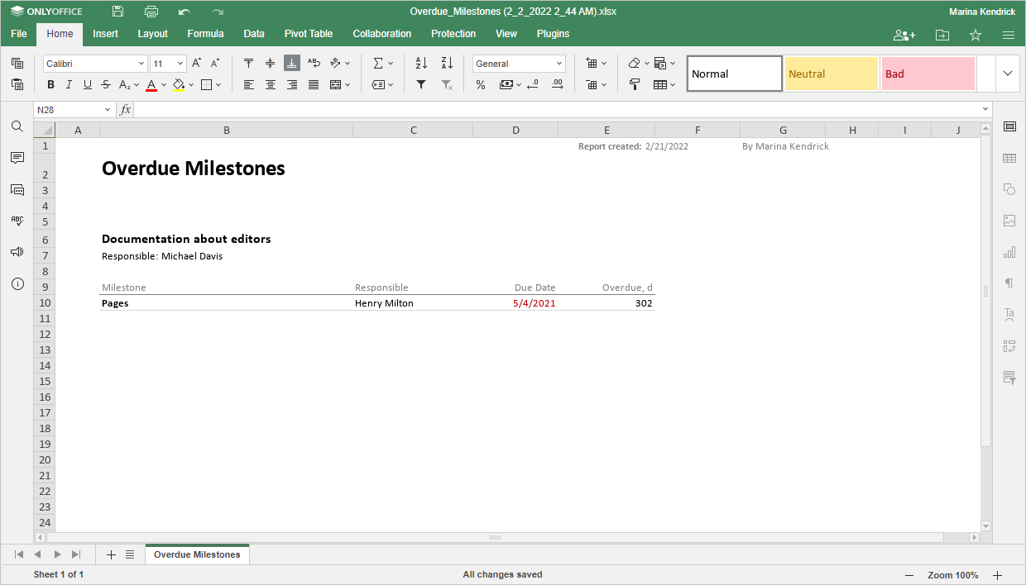This screenshot has width=1026, height=585.
Task: Toggle bold formatting
Action: [50, 84]
